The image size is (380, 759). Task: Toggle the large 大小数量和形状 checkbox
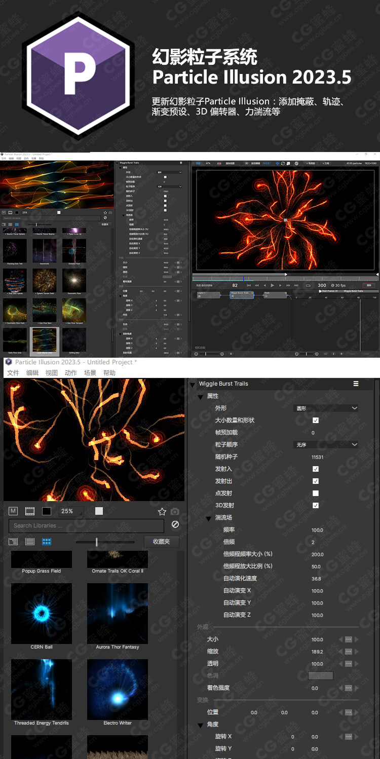click(316, 420)
